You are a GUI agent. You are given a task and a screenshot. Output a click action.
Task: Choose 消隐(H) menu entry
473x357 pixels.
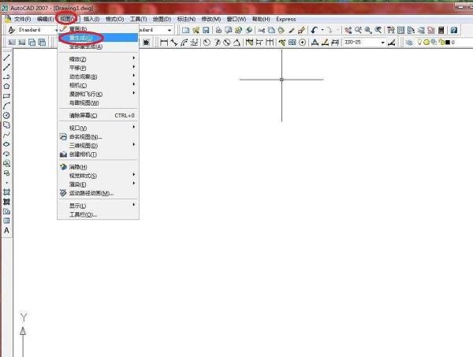98,167
